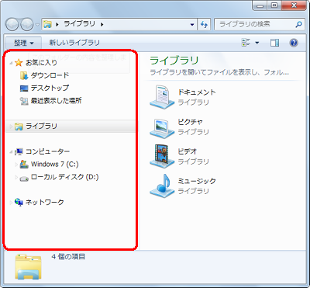Click the Windows 7 (C:) drive icon
This screenshot has height=288, width=310.
pyautogui.click(x=24, y=165)
